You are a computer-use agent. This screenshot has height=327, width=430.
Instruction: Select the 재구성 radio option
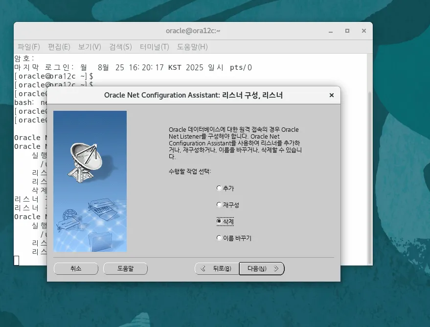point(227,205)
